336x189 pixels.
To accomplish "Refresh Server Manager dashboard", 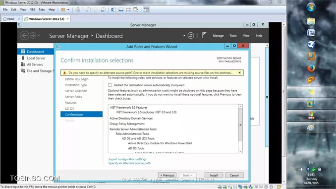I will [191, 35].
